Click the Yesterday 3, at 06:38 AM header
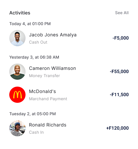The width and height of the screenshot is (138, 149). [34, 57]
